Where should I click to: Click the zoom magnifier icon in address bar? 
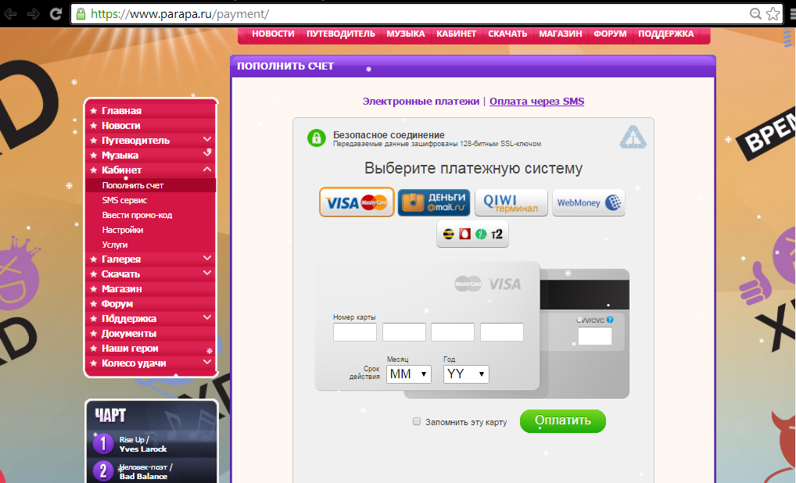coord(755,14)
